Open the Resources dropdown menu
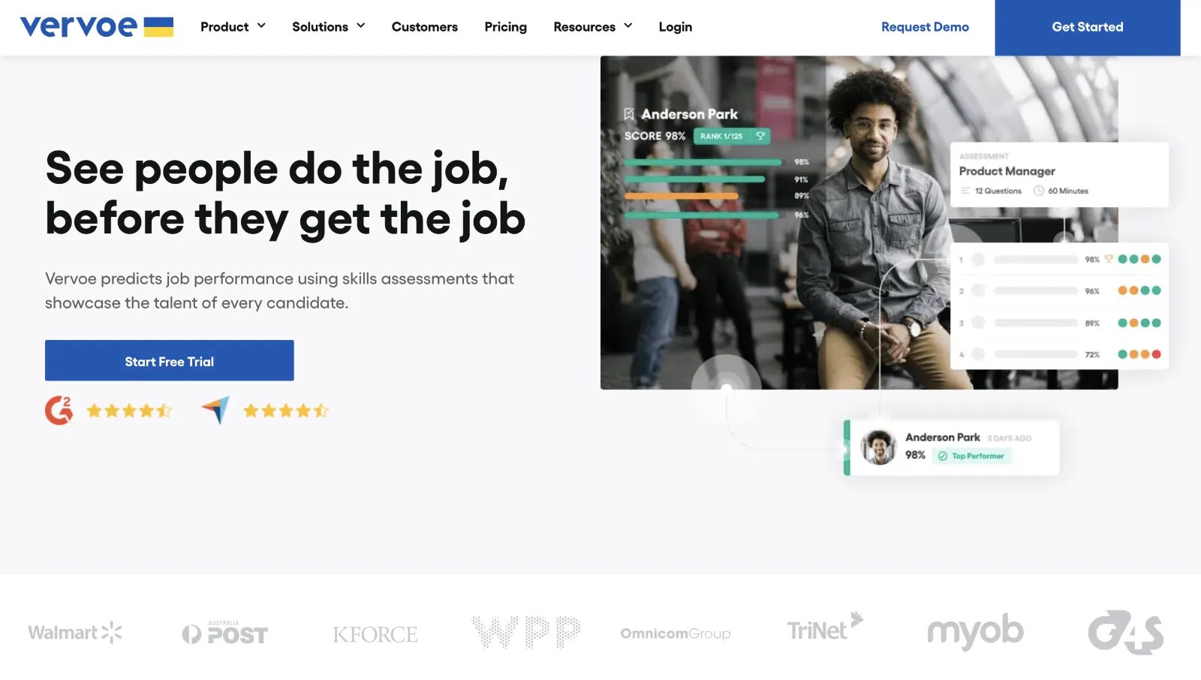 (x=593, y=27)
